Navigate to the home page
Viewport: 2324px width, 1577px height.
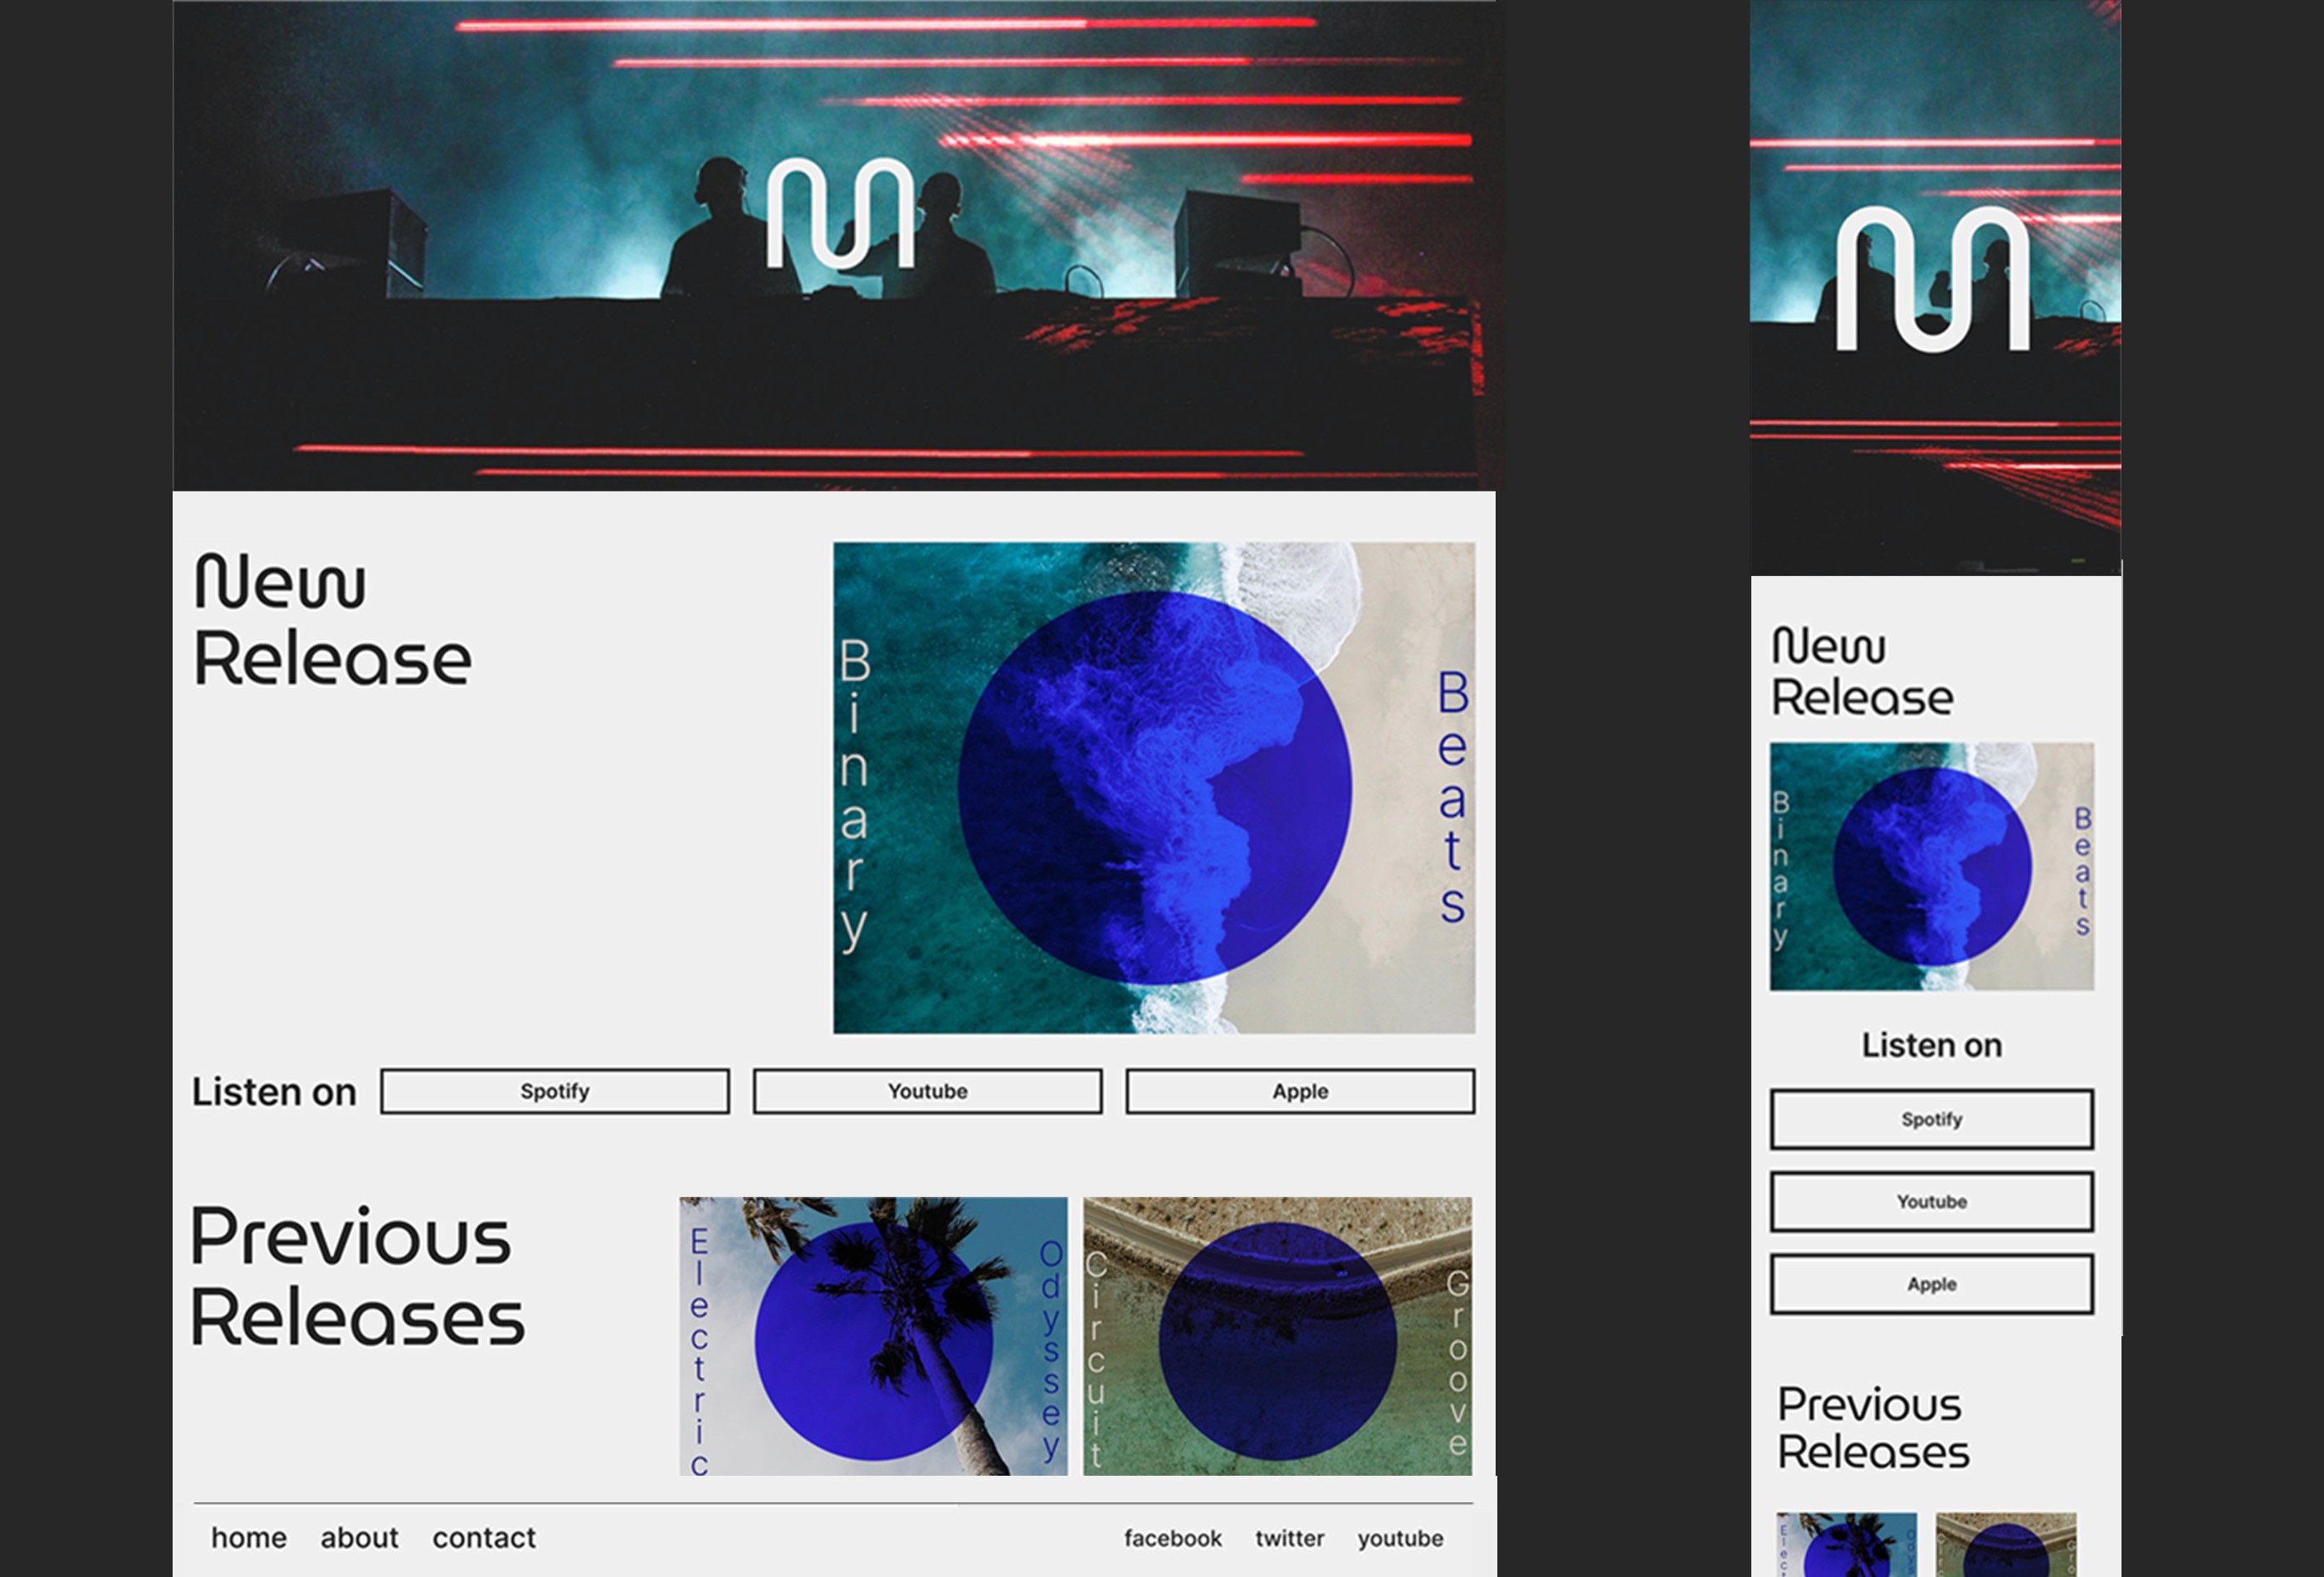coord(249,1539)
